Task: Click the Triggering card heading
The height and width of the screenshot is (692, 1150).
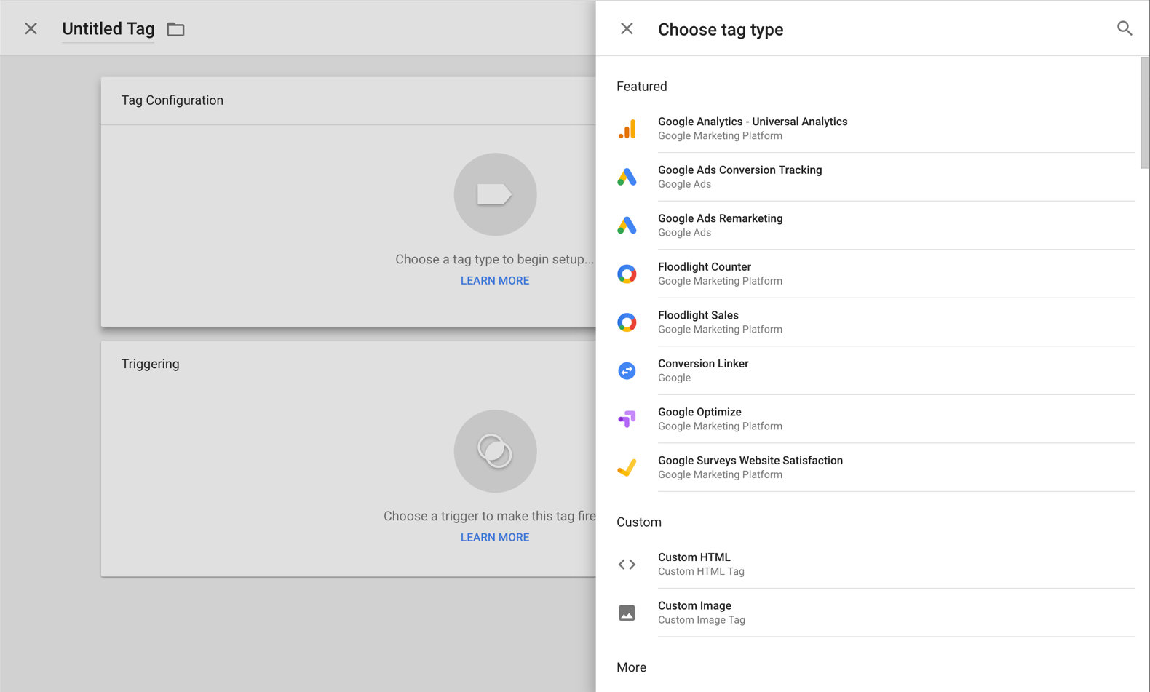Action: pyautogui.click(x=150, y=364)
